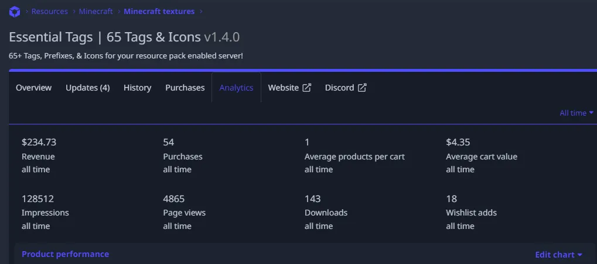Open the All time date range dropdown

(576, 113)
